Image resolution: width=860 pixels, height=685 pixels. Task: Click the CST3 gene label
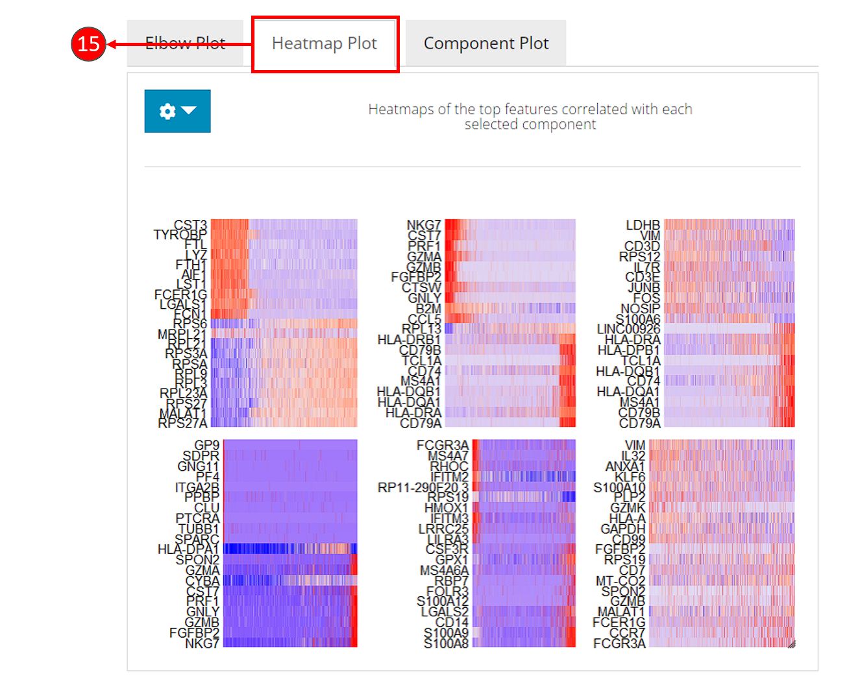[190, 225]
